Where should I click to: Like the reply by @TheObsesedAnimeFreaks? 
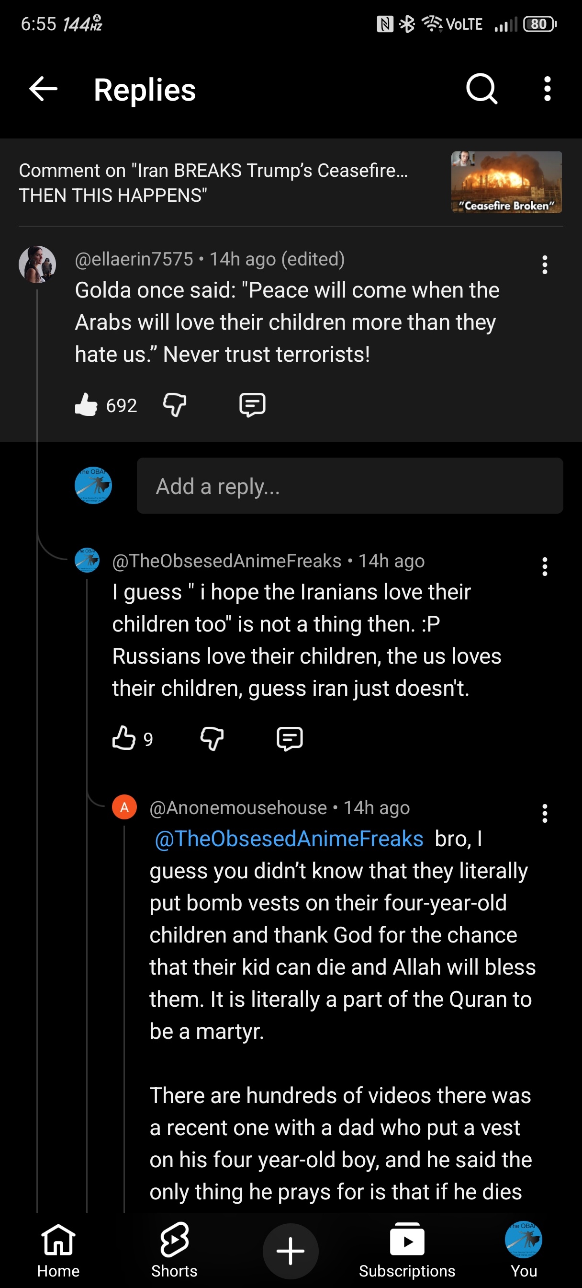coord(124,738)
